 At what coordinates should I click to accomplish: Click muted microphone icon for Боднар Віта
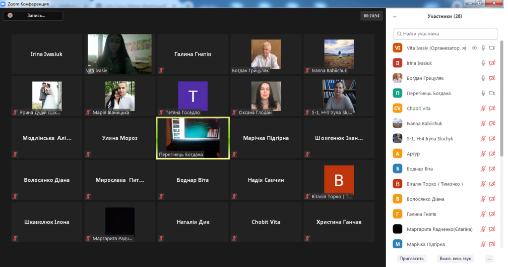pos(483,169)
